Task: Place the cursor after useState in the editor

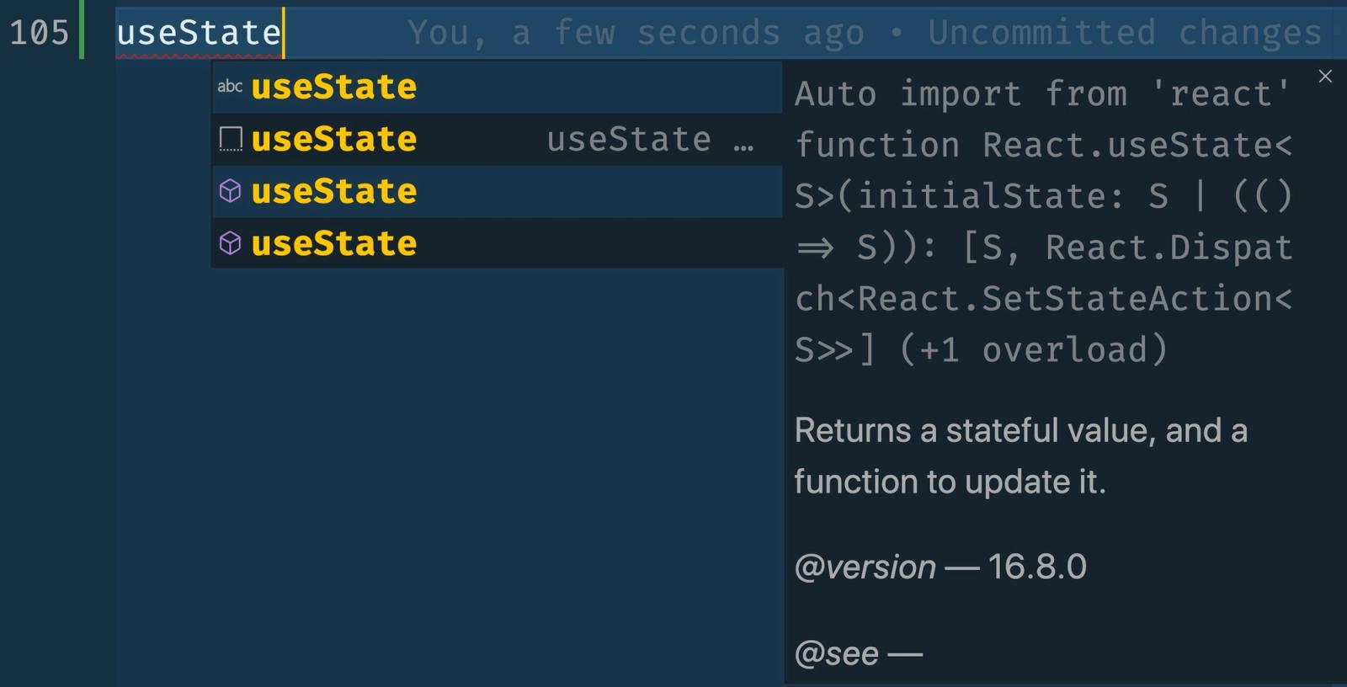Action: tap(285, 32)
